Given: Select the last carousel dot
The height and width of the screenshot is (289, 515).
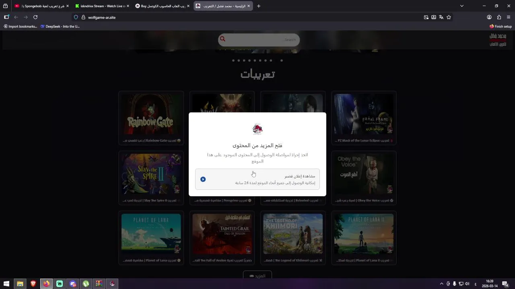Looking at the screenshot, I should pos(282,61).
